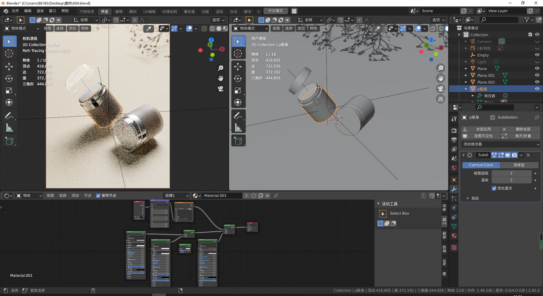Toggle visibility of p瓶身 object
The image size is (543, 296).
point(537,89)
